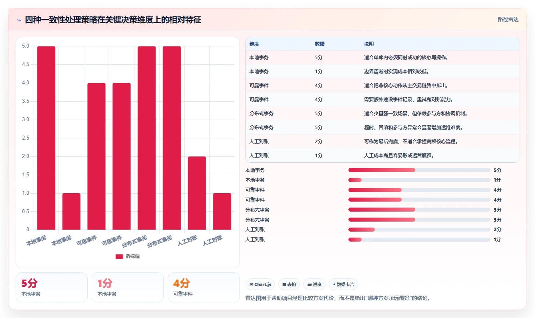Click the tallest 本地事务 chart bar
The width and height of the screenshot is (535, 318).
(x=46, y=138)
